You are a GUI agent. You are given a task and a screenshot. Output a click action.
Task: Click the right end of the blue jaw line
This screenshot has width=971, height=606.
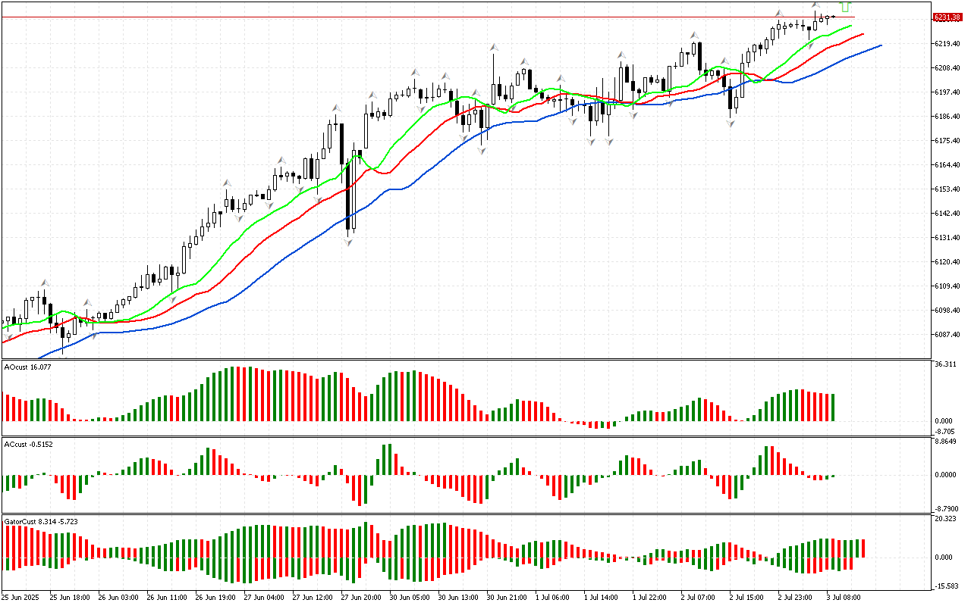coord(881,45)
